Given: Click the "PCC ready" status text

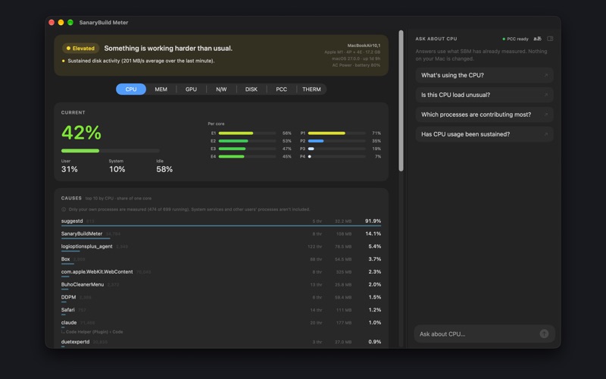Looking at the screenshot, I should [x=517, y=39].
